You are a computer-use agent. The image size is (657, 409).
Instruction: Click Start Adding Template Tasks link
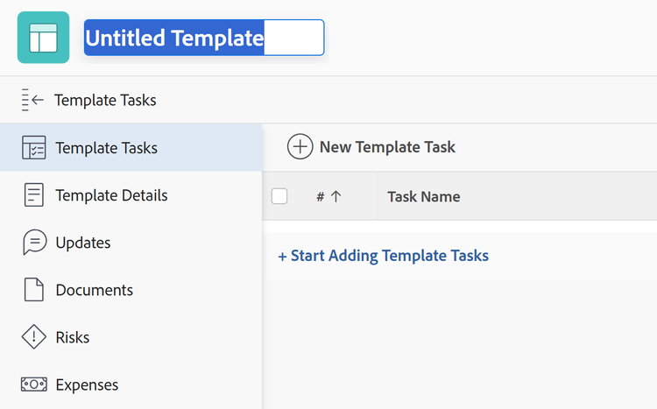pyautogui.click(x=383, y=256)
